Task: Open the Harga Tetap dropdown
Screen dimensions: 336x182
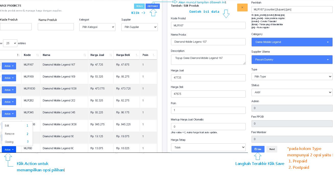Action: (x=208, y=147)
